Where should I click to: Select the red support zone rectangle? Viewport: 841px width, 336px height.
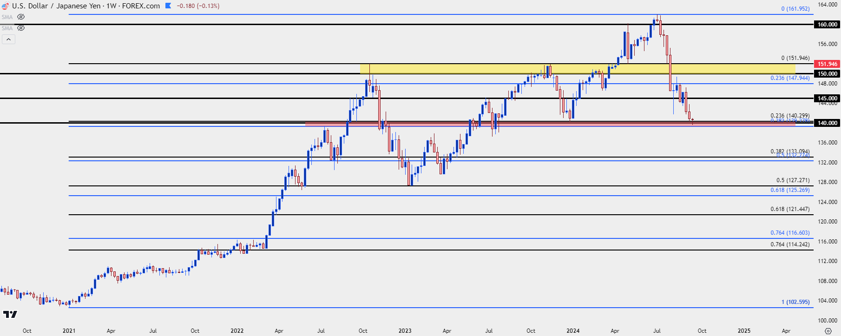coord(550,124)
